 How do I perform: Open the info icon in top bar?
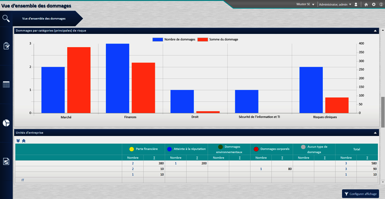click(381, 4)
